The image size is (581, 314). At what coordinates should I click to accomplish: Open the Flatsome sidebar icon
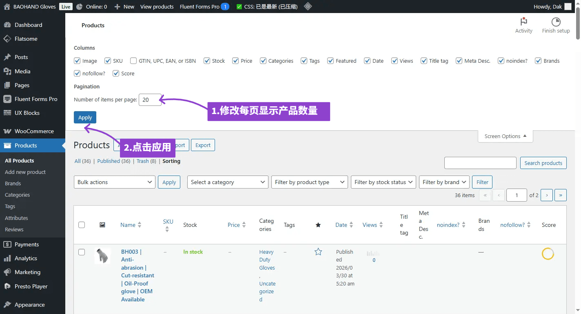[x=7, y=39]
